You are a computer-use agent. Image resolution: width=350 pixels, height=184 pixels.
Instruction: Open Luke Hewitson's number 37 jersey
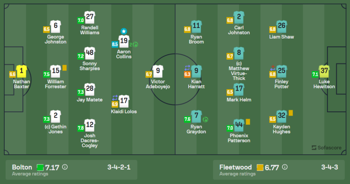pos(324,71)
